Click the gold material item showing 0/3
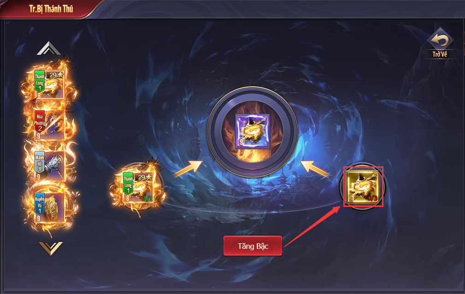Image resolution: width=465 pixels, height=294 pixels. click(362, 187)
